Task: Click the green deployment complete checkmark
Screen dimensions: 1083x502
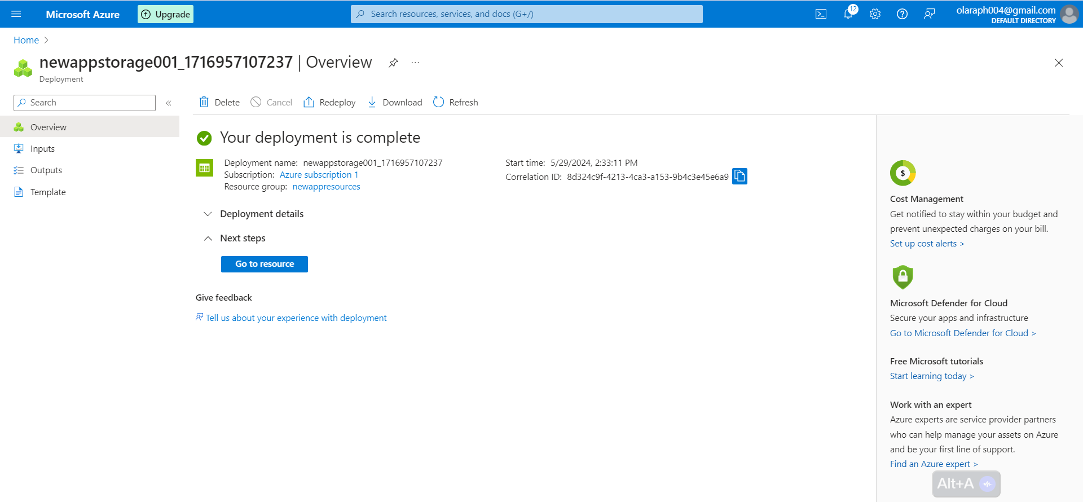Action: (204, 138)
